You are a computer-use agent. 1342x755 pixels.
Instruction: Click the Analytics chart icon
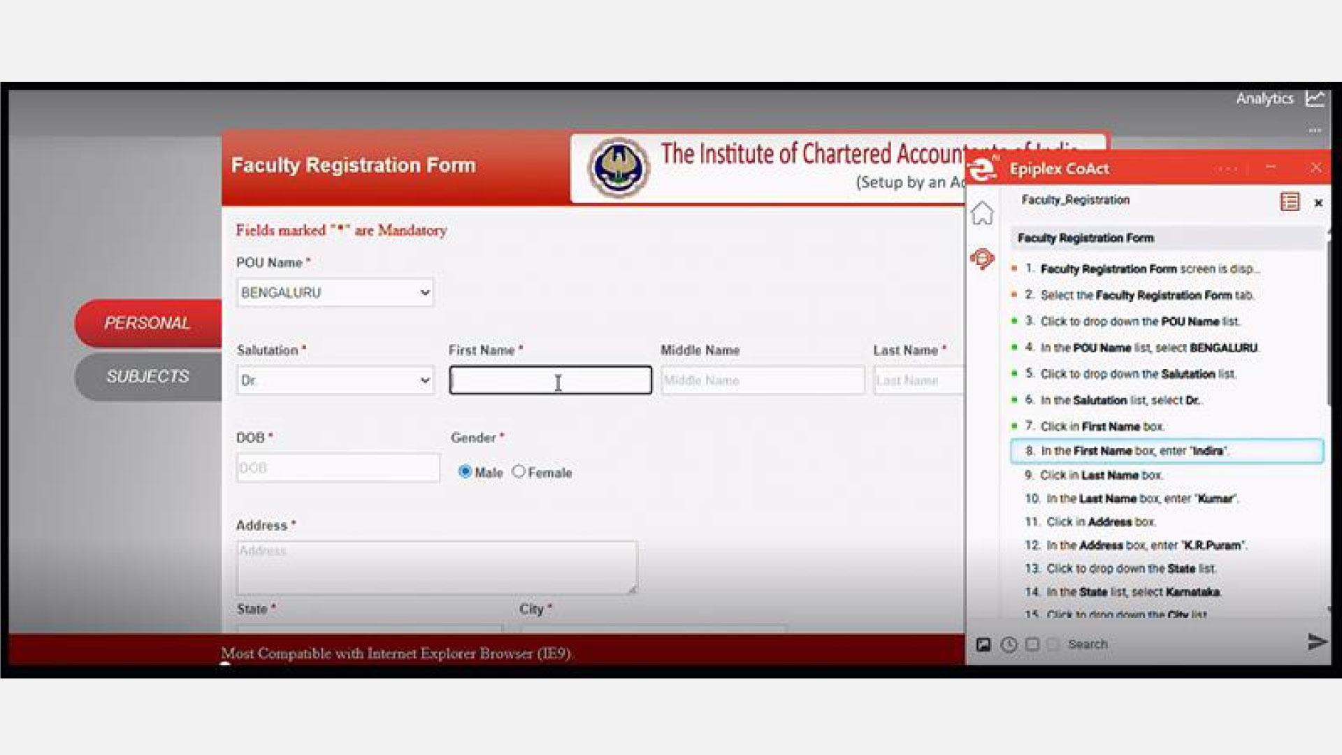(1315, 99)
